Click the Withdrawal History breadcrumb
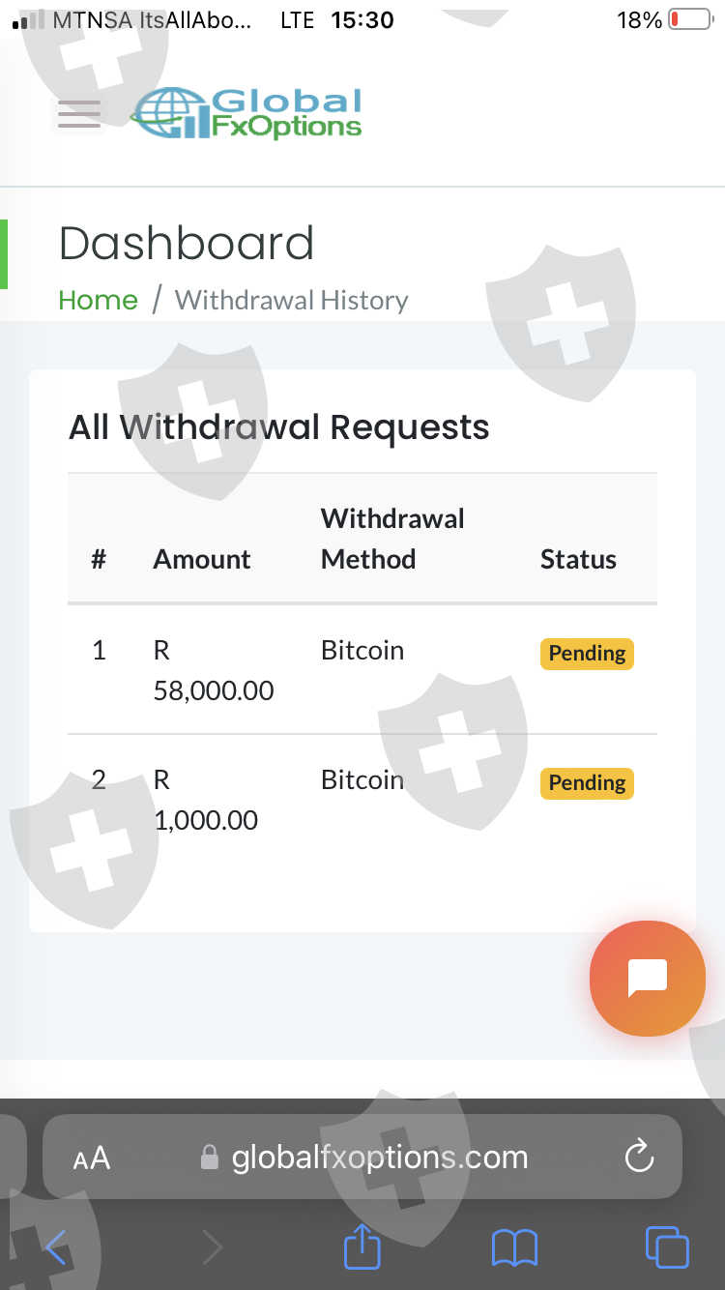 click(x=291, y=300)
